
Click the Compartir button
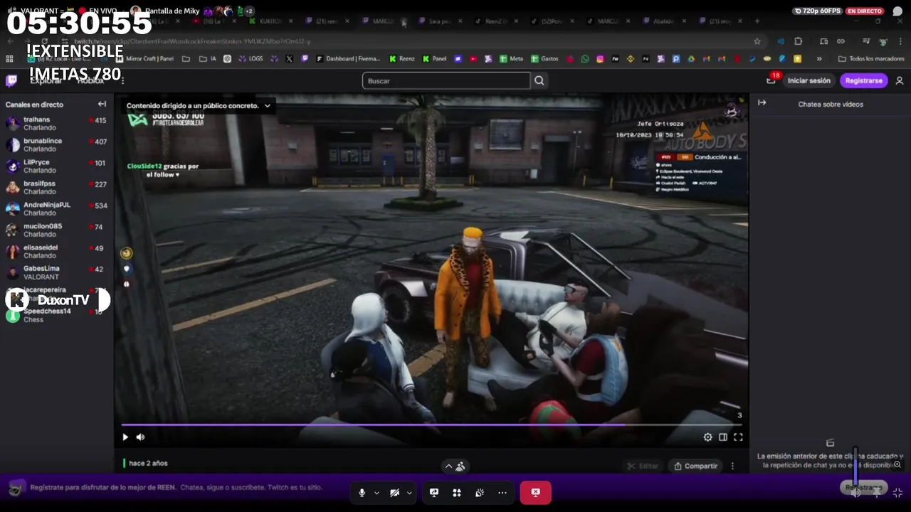(695, 466)
